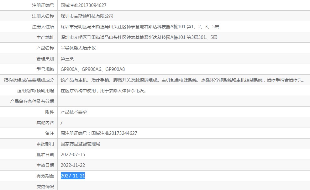Click the 附件 label
This screenshot has height=190, width=310.
click(x=50, y=112)
